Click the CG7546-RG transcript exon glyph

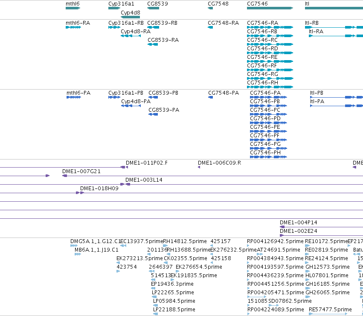(x=270, y=78)
